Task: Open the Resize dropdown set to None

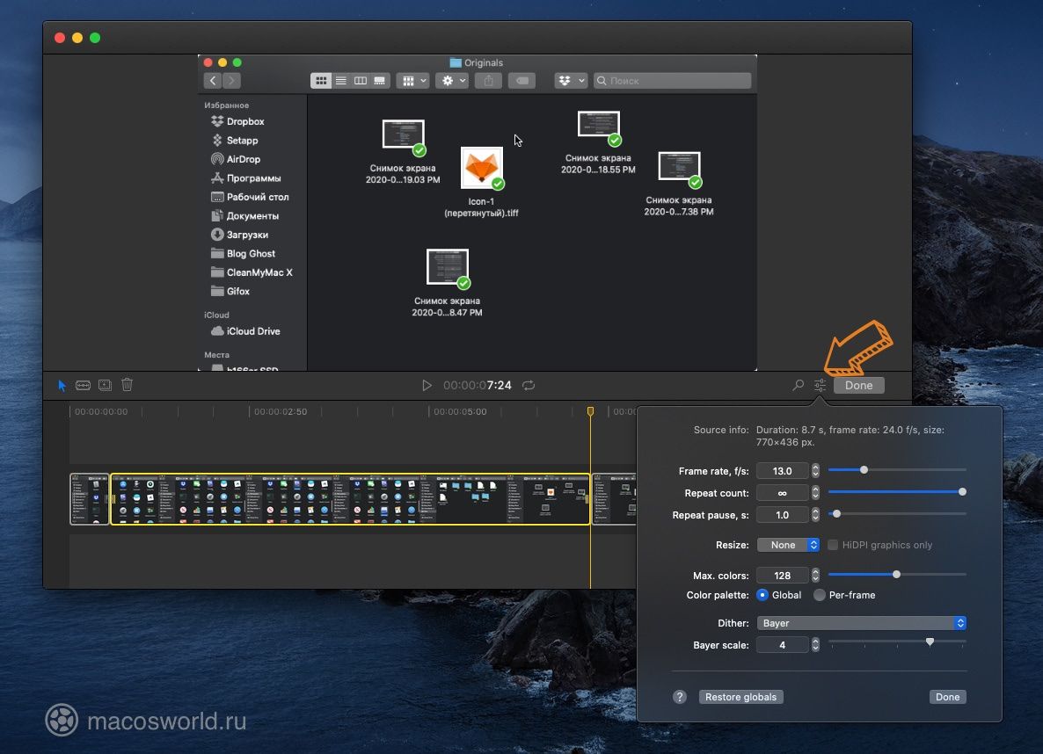Action: [x=788, y=545]
